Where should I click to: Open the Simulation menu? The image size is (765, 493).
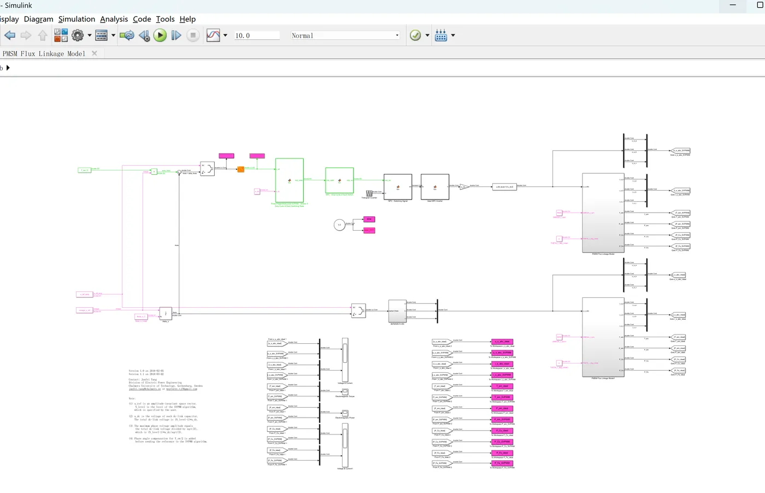[76, 19]
